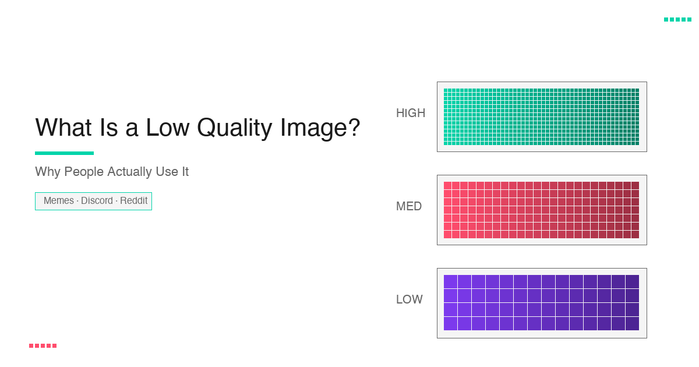Click the "What Is a Low Quality Image?" title
699x367 pixels.
tap(197, 128)
